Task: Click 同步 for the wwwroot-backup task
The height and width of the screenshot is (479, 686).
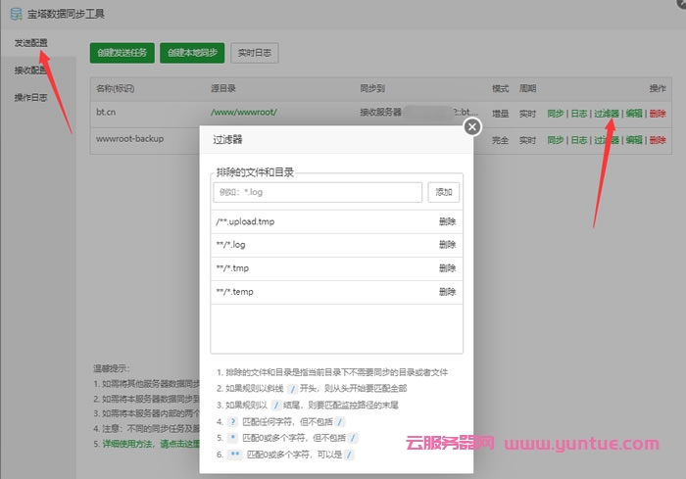Action: point(556,140)
